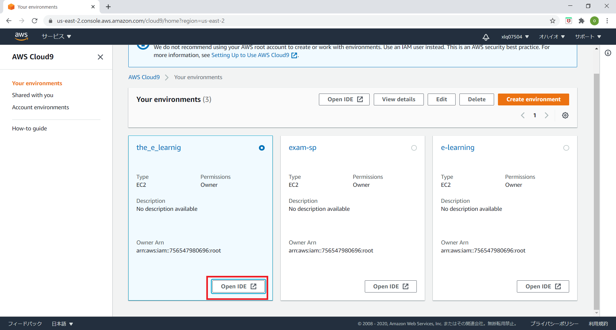Open the サポート support dropdown
Viewport: 616px width, 330px height.
[x=588, y=37]
